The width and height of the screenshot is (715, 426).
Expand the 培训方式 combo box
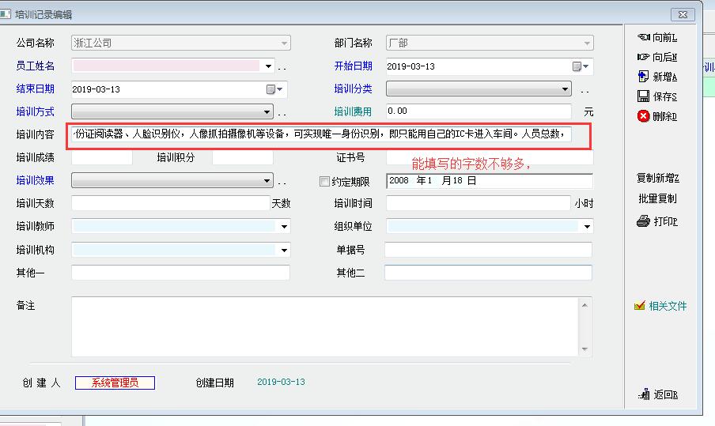[267, 112]
